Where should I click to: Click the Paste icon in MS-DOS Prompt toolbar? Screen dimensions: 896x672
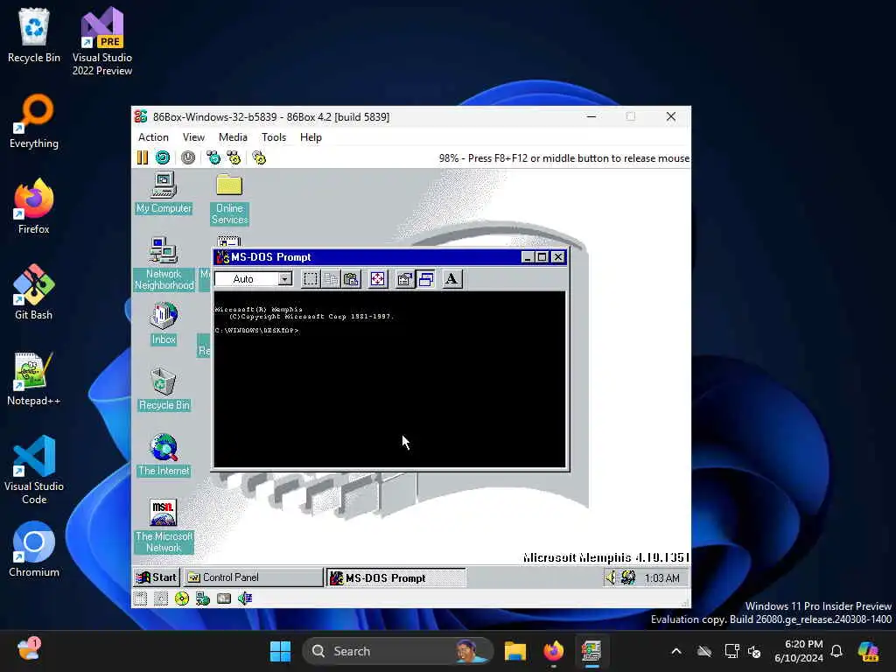(351, 279)
